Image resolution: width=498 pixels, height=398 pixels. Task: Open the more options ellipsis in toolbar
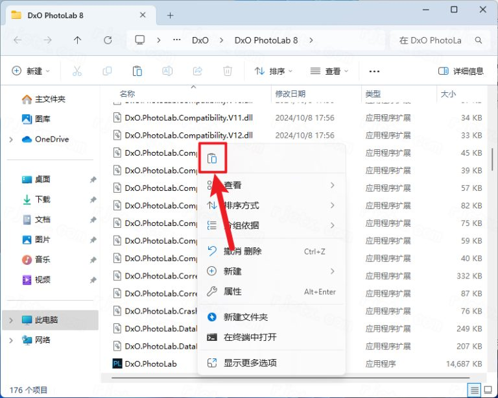click(x=374, y=71)
